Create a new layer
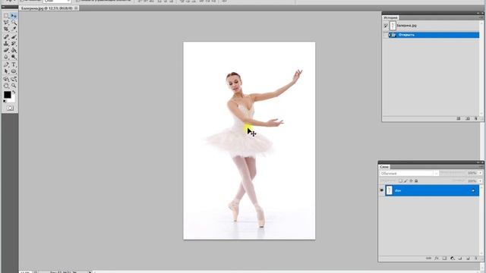Viewport: 486px width, 273px height. (468, 258)
